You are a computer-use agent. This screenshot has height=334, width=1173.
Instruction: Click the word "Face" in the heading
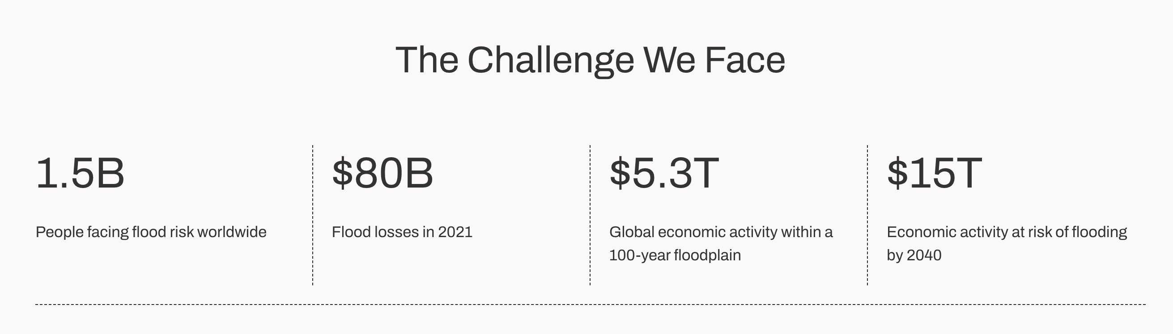tap(745, 60)
